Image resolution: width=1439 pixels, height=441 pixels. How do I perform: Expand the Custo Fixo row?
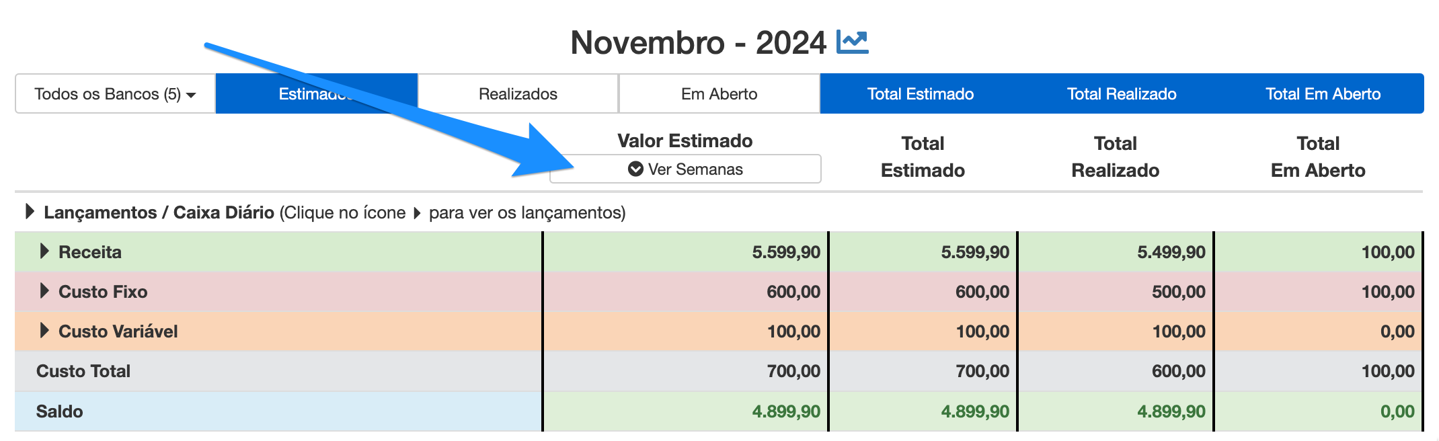point(44,291)
